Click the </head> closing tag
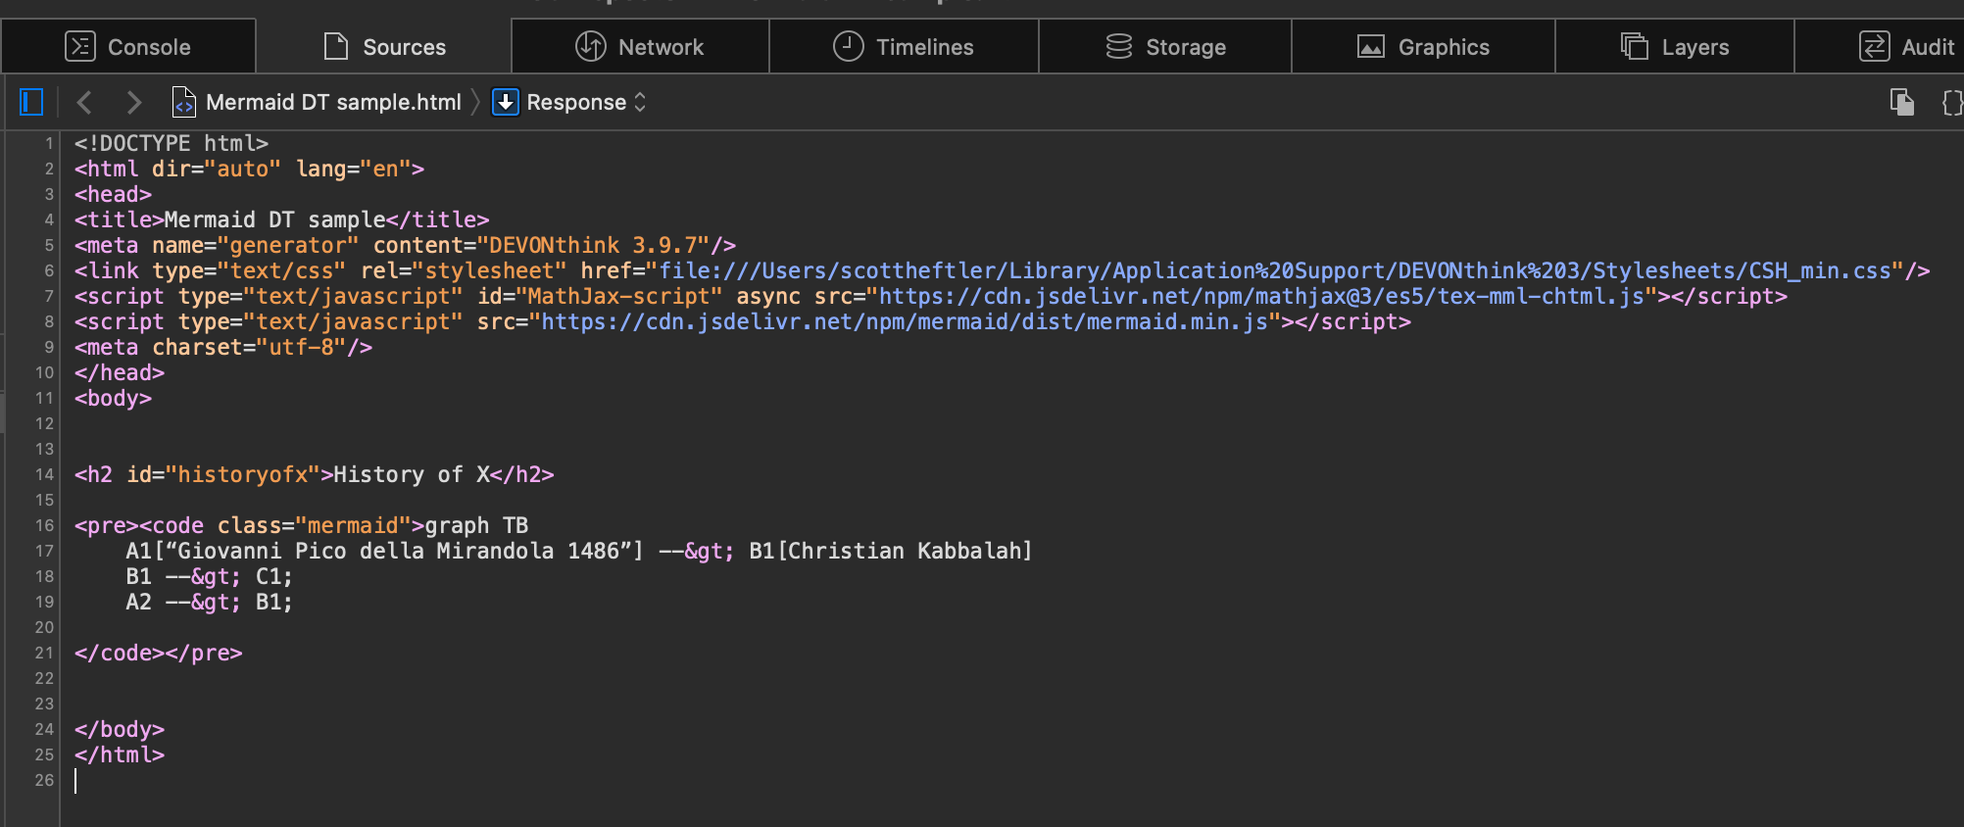1964x827 pixels. tap(120, 372)
